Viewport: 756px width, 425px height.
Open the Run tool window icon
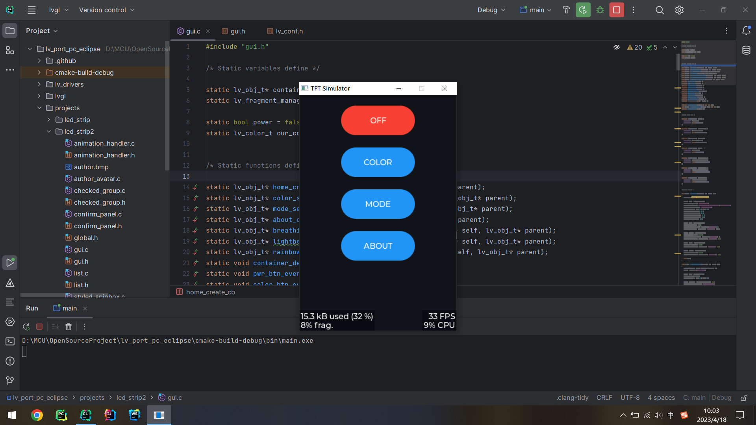(10, 263)
